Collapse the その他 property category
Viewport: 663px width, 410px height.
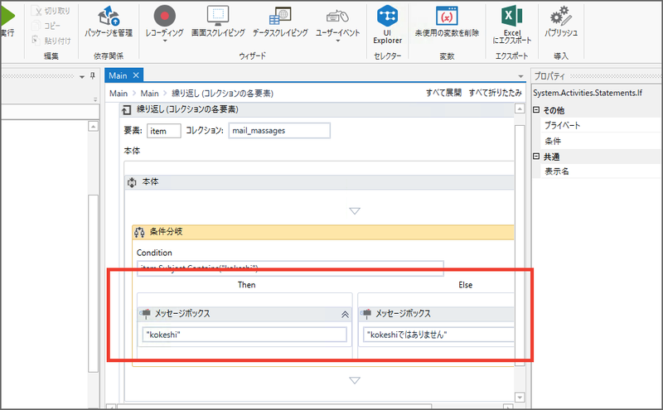[536, 110]
